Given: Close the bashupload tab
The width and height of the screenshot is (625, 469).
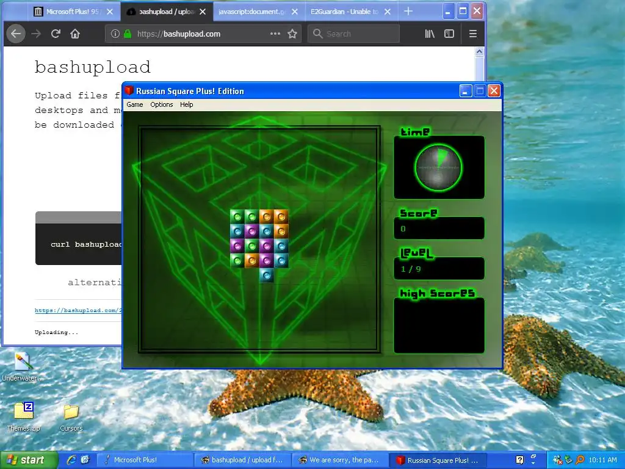Looking at the screenshot, I should point(203,12).
